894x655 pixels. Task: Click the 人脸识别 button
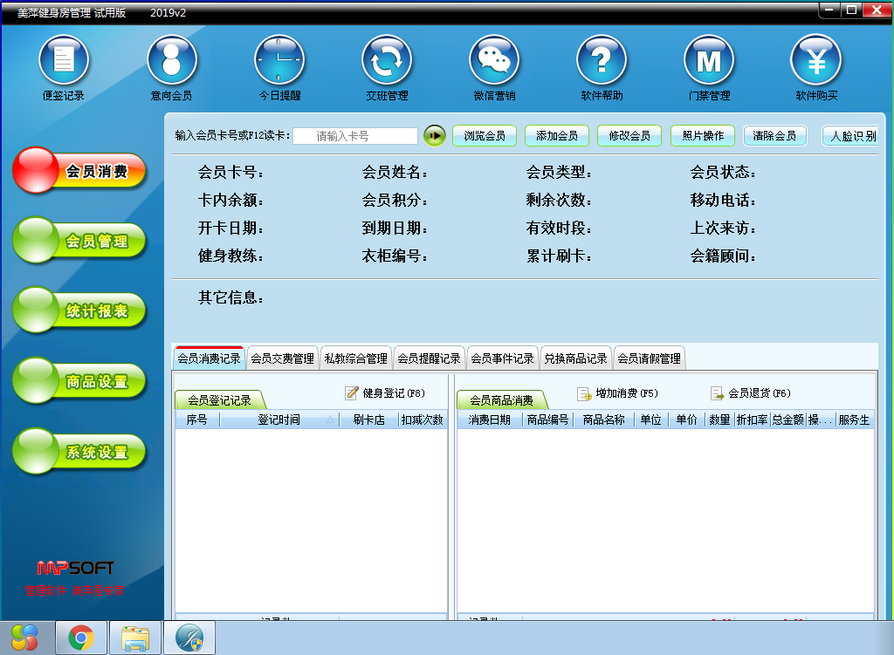click(852, 136)
